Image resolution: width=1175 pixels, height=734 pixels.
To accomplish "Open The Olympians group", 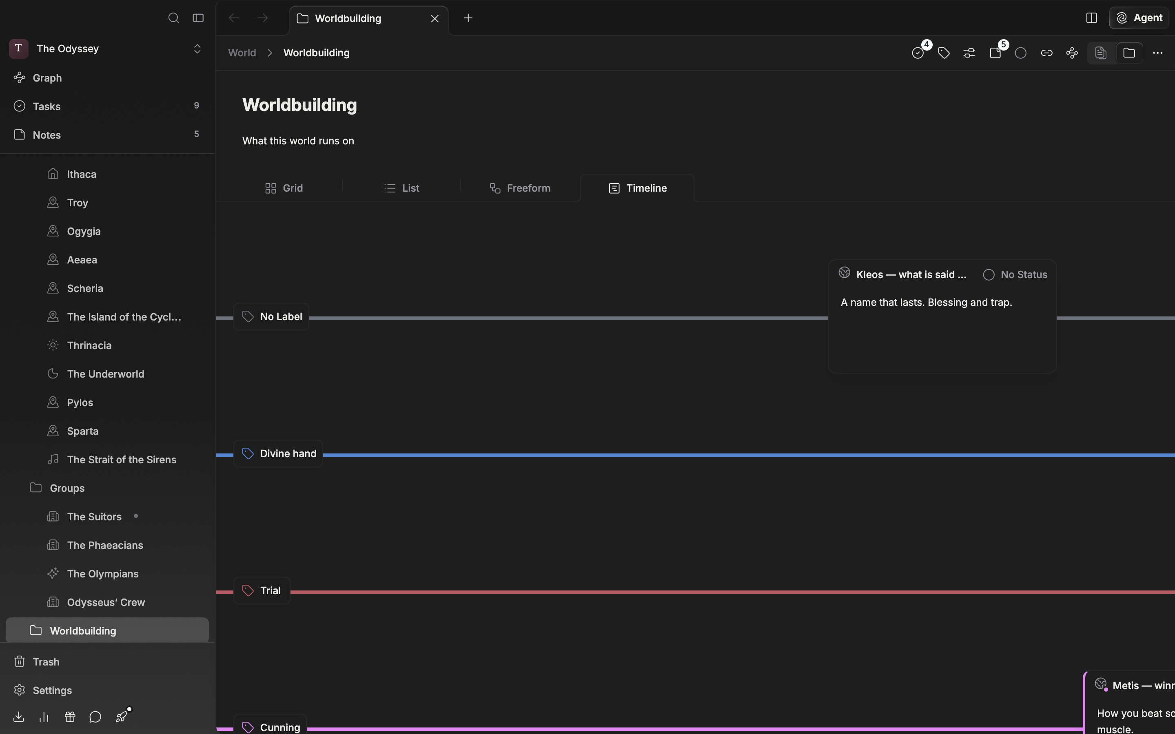I will click(107, 574).
